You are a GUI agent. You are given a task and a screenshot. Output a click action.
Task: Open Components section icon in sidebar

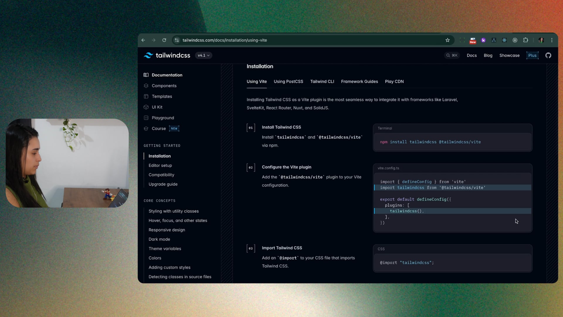(x=146, y=86)
